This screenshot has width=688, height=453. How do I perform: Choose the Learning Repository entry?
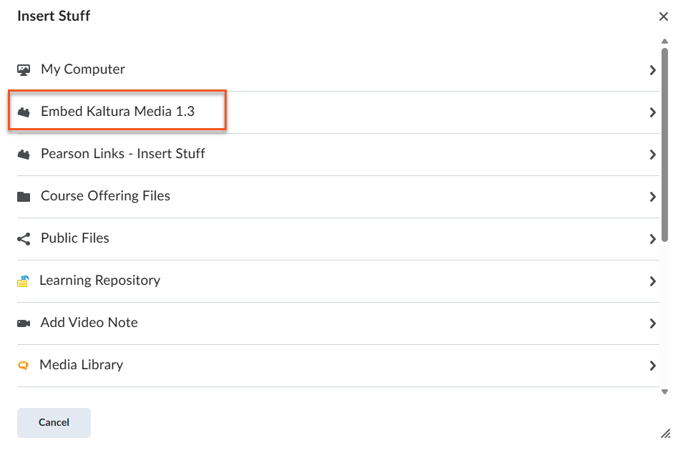[99, 281]
